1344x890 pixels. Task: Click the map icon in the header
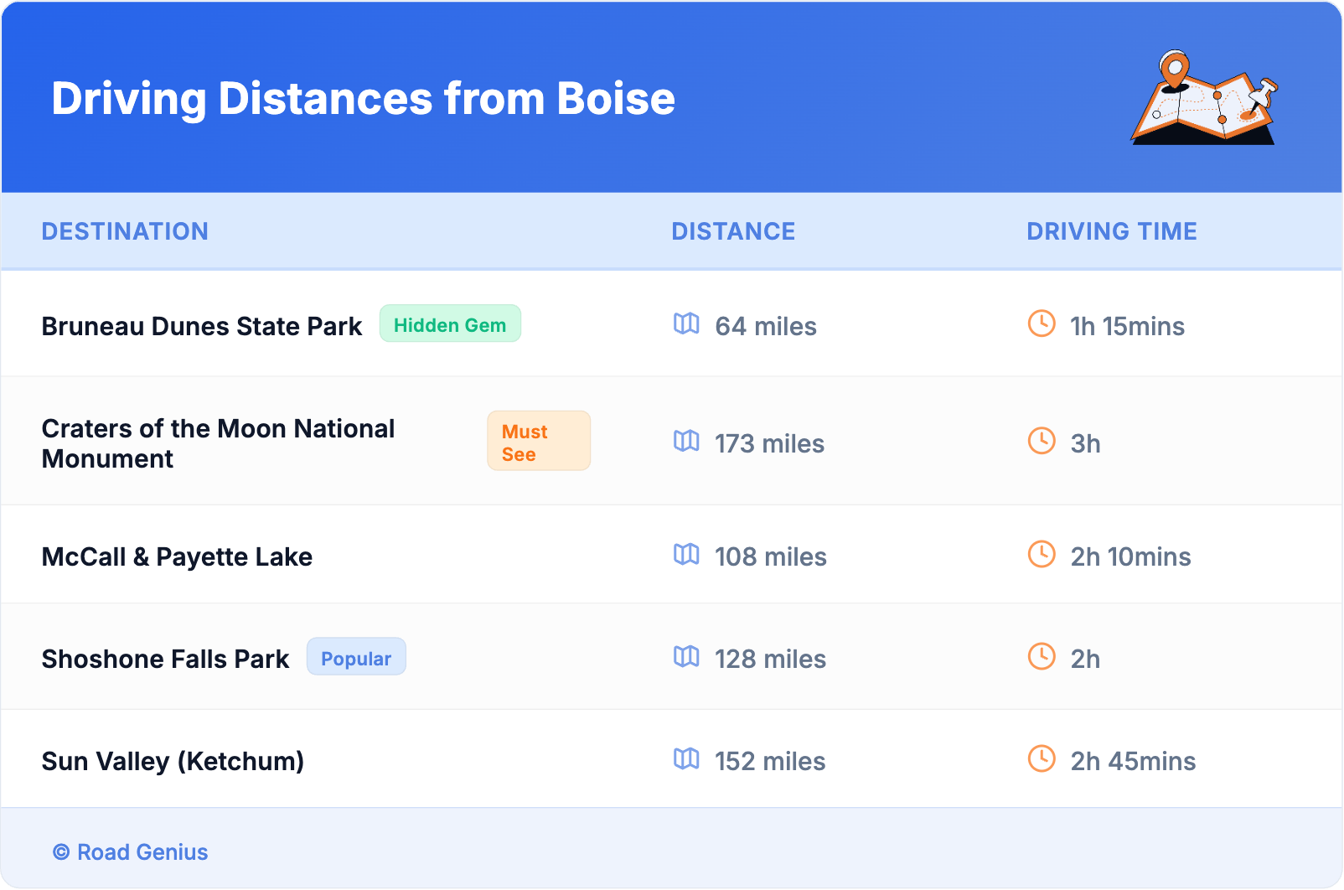(x=1204, y=98)
